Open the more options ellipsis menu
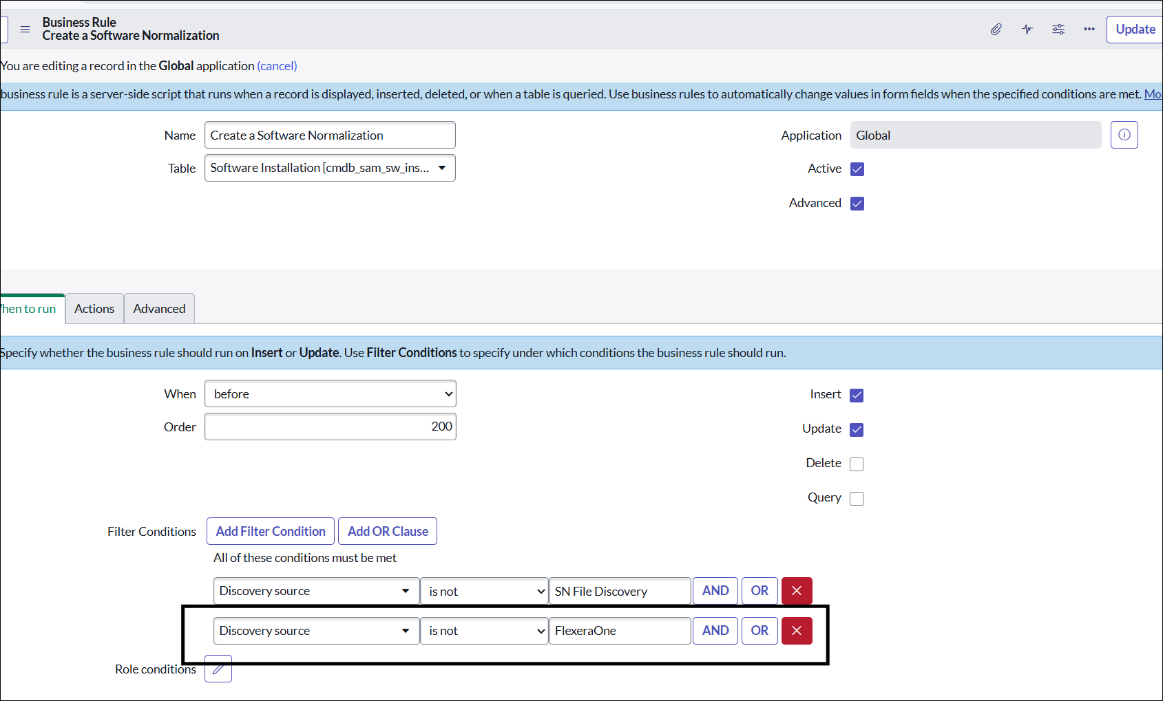The width and height of the screenshot is (1163, 701). tap(1089, 29)
